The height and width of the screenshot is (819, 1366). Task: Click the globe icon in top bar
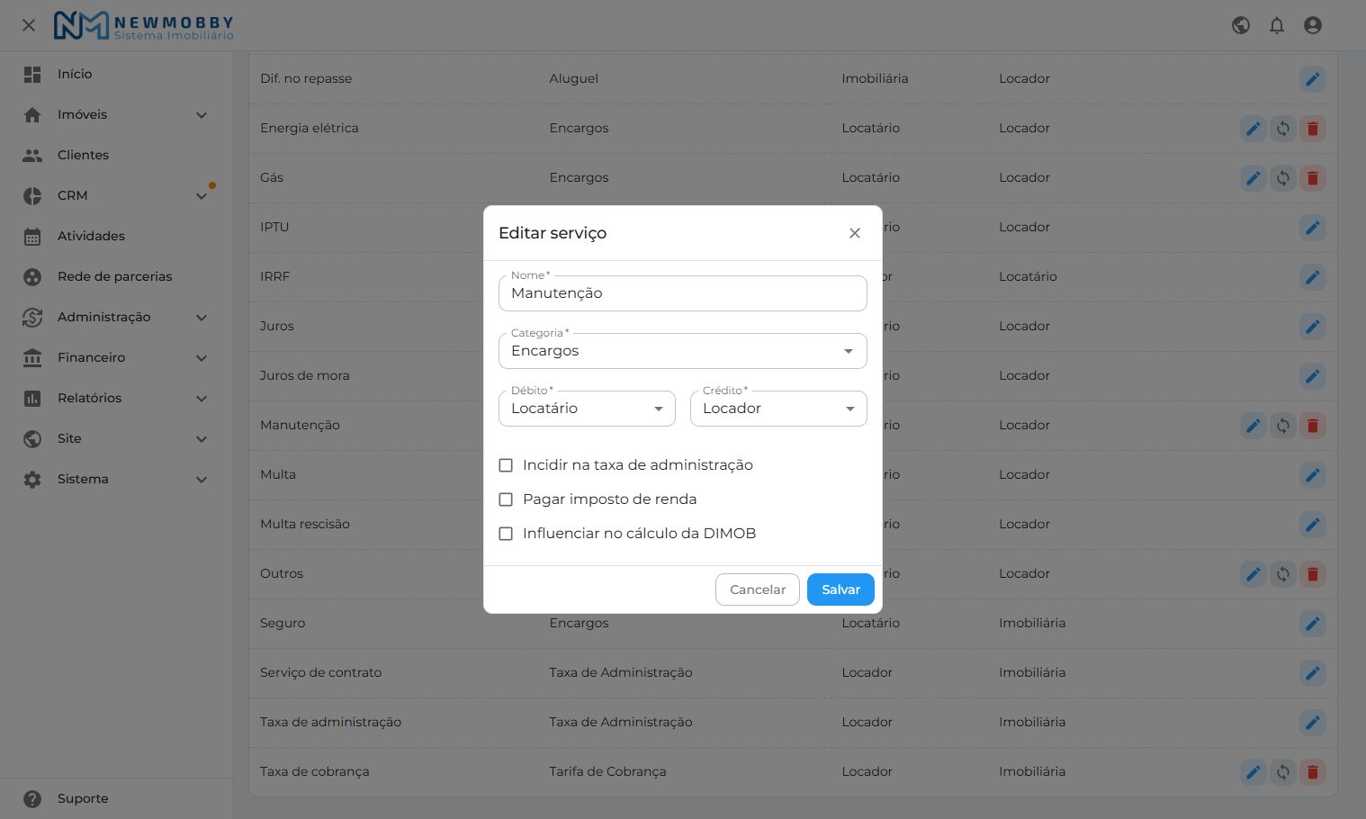(x=1241, y=25)
